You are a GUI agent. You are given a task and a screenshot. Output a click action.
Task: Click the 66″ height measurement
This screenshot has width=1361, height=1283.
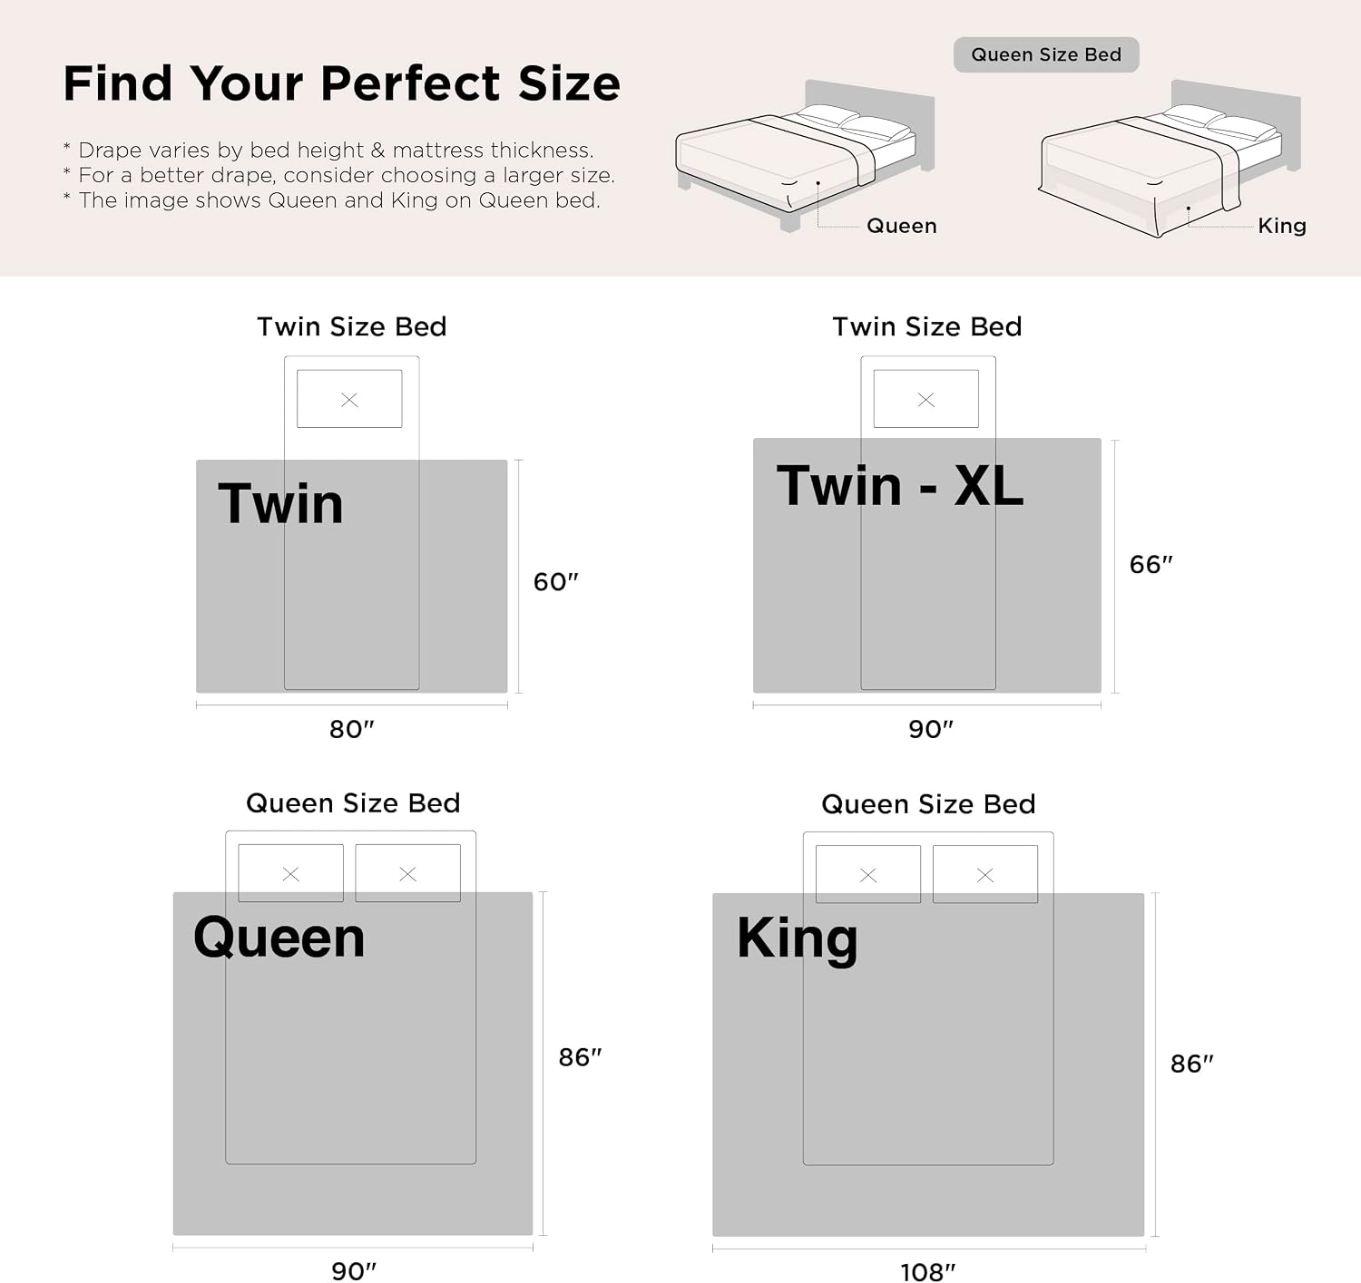click(1151, 564)
